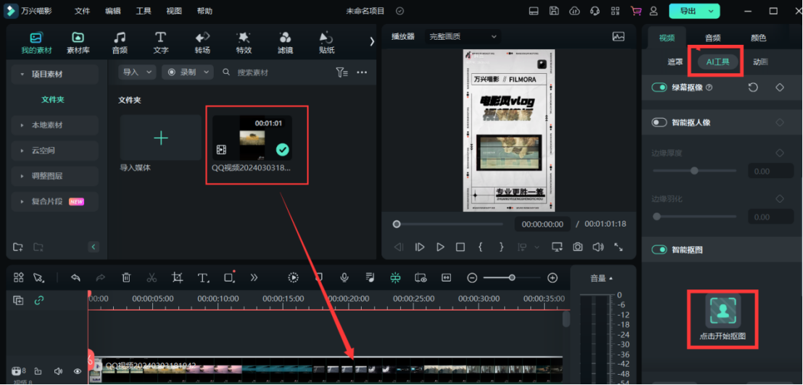This screenshot has height=385, width=803.
Task: Take a snapshot with the camera icon
Action: pos(578,247)
